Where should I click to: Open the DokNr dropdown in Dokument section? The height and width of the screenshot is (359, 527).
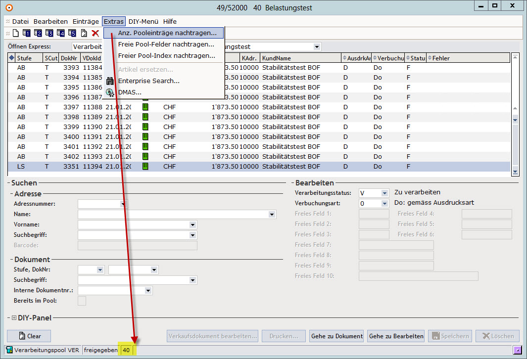(x=154, y=269)
